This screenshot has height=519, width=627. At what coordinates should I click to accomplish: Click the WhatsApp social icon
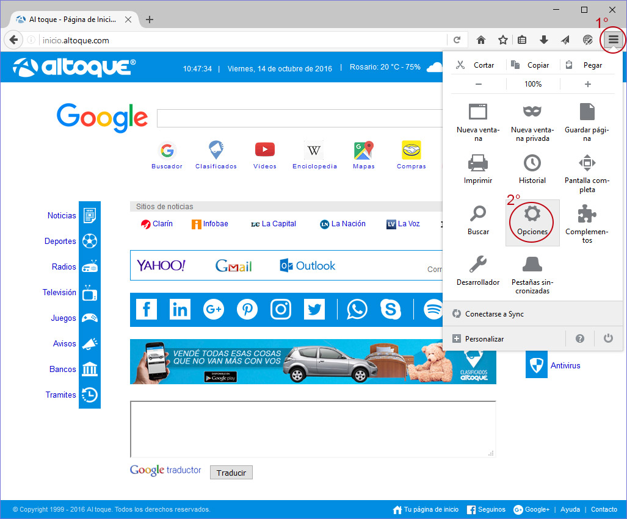coord(357,309)
